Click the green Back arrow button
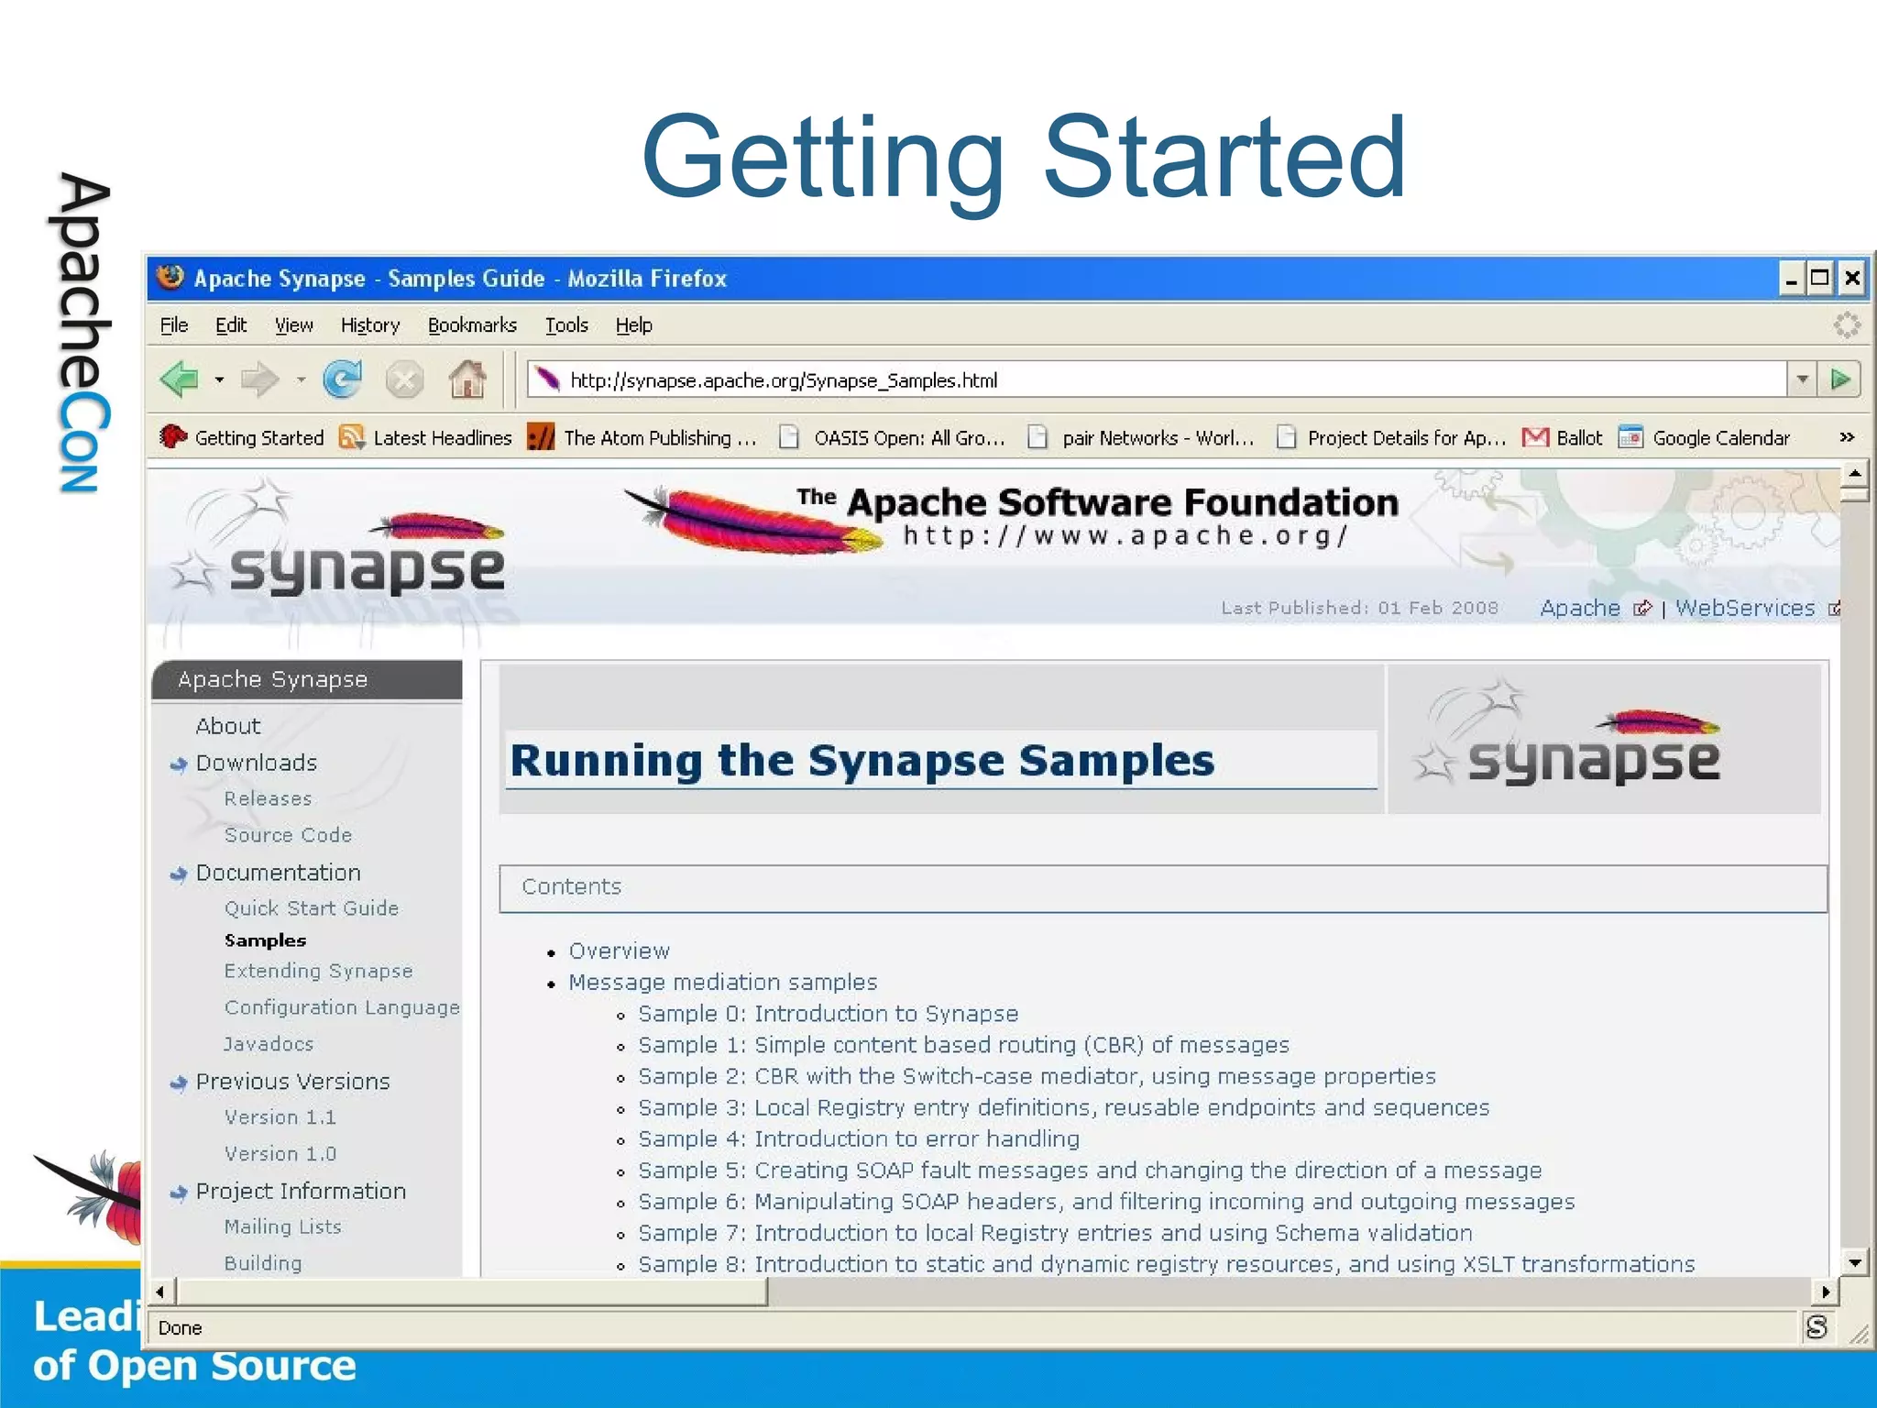 click(x=180, y=379)
